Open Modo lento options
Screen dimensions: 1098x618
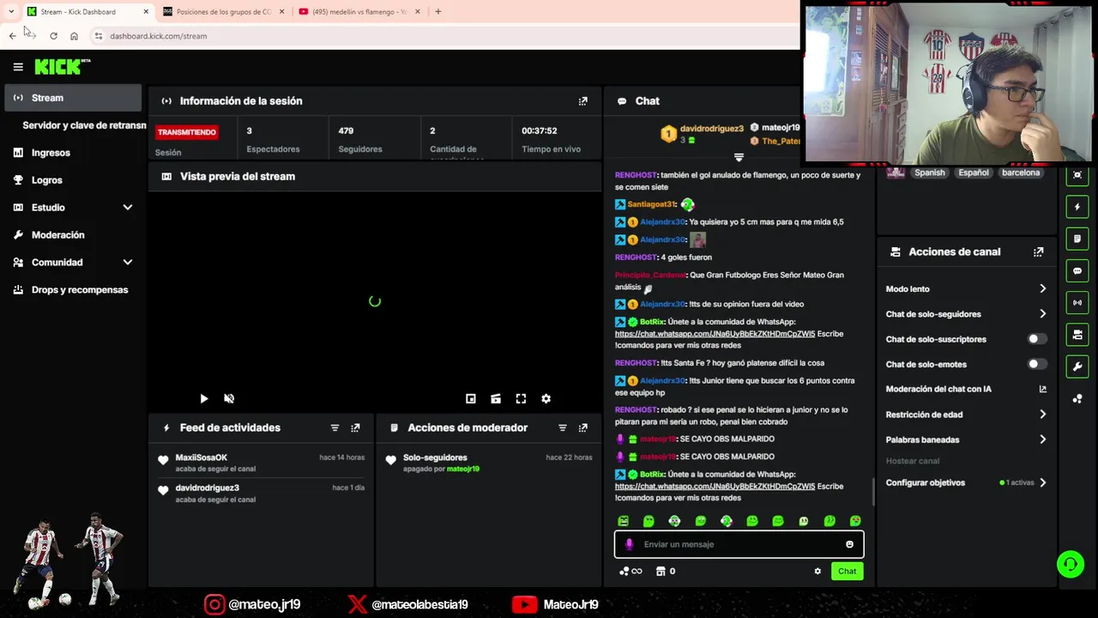click(x=966, y=289)
